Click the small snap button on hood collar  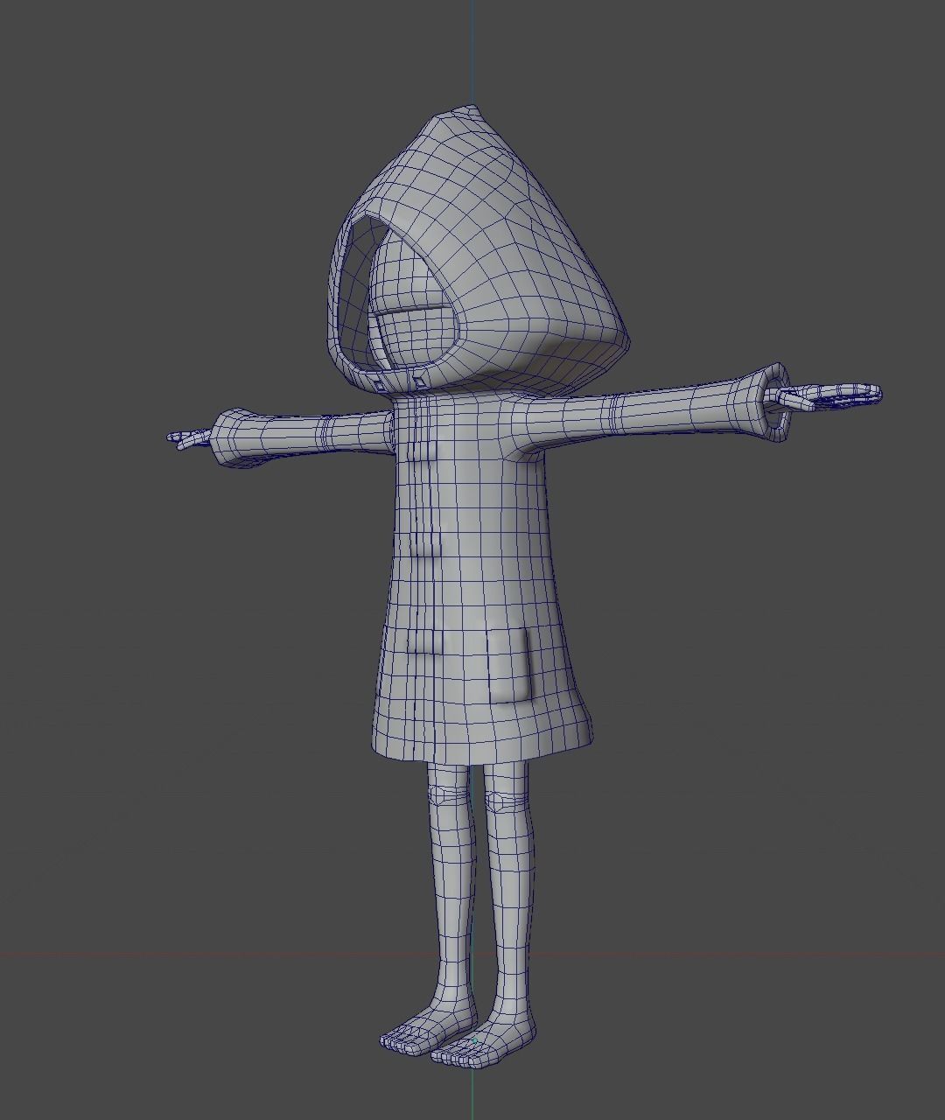click(x=419, y=381)
